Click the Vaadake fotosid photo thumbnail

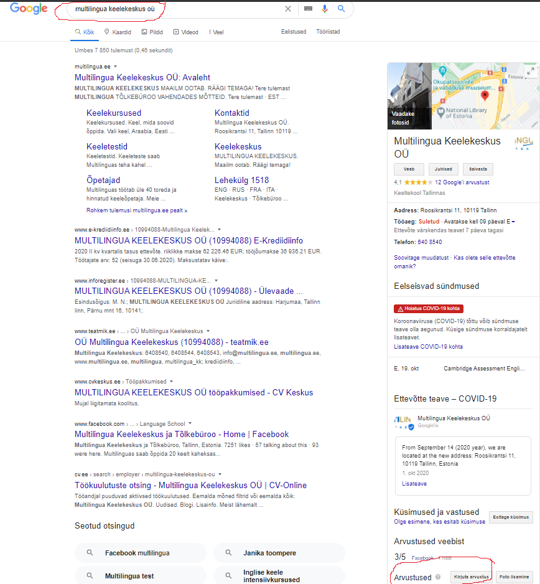coord(409,96)
